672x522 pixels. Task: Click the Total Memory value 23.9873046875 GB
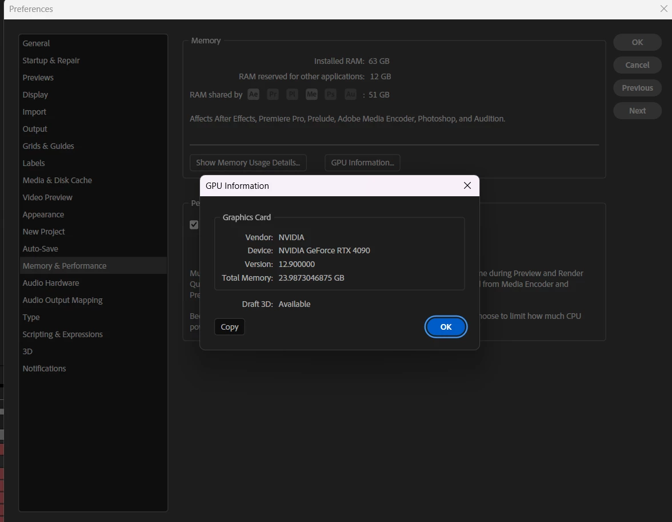[311, 278]
